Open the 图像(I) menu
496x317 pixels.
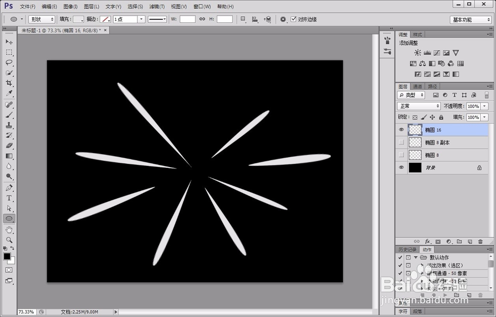click(x=70, y=6)
